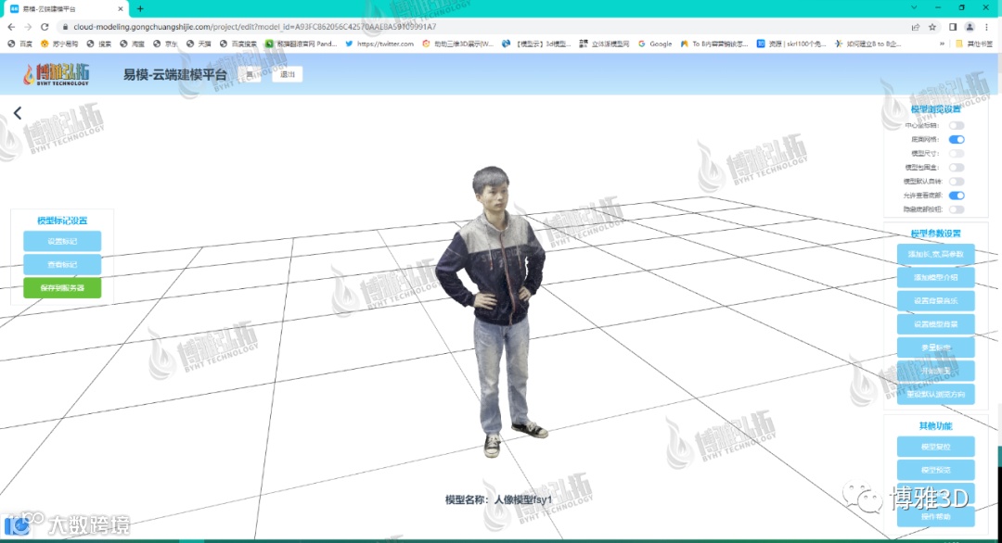Open tab search dropdown arrow in title bar
Screen dimensions: 1002x543
click(x=915, y=7)
